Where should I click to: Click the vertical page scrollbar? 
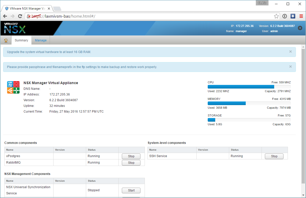click(x=303, y=116)
